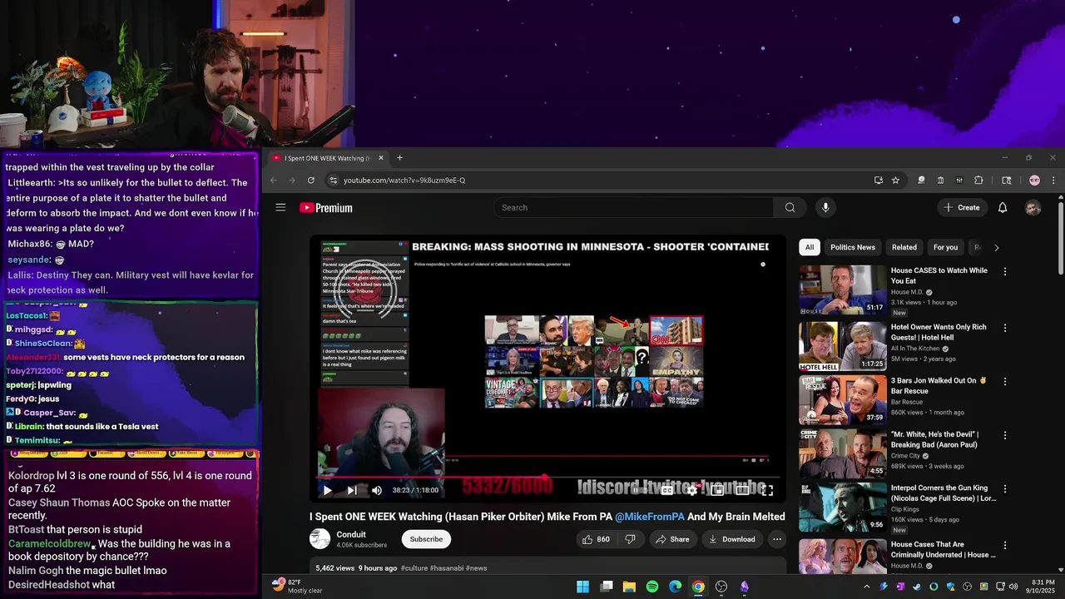Open options for Hotel Hell video
This screenshot has height=599, width=1065.
[x=1004, y=328]
